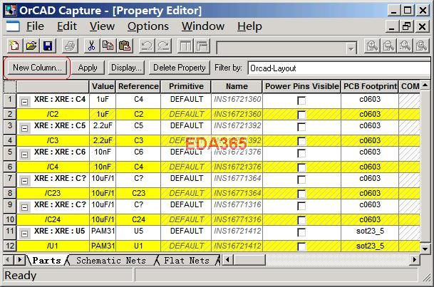Open the Window menu
The image size is (434, 287).
tap(203, 26)
